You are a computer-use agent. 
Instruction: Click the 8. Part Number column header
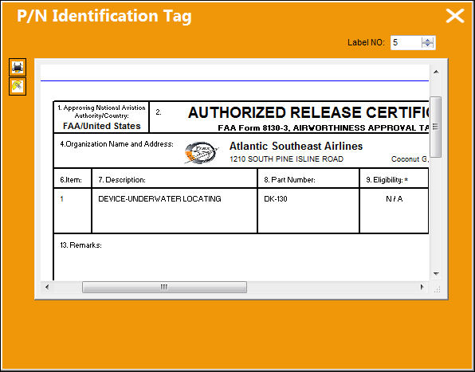[x=289, y=180]
